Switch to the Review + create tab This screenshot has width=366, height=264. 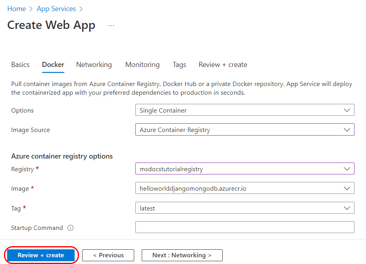223,64
